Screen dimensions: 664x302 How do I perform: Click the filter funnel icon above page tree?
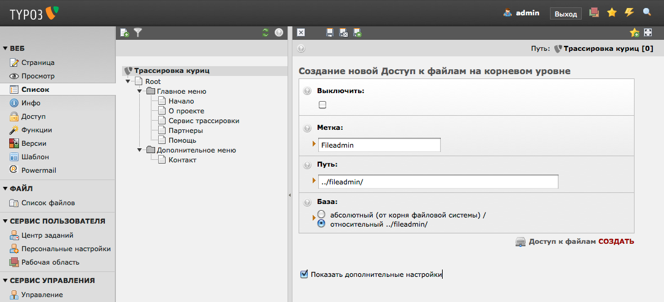point(138,32)
